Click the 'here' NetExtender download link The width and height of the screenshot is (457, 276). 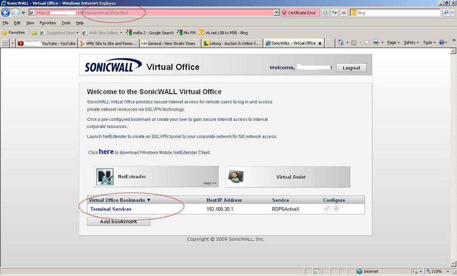coord(106,152)
